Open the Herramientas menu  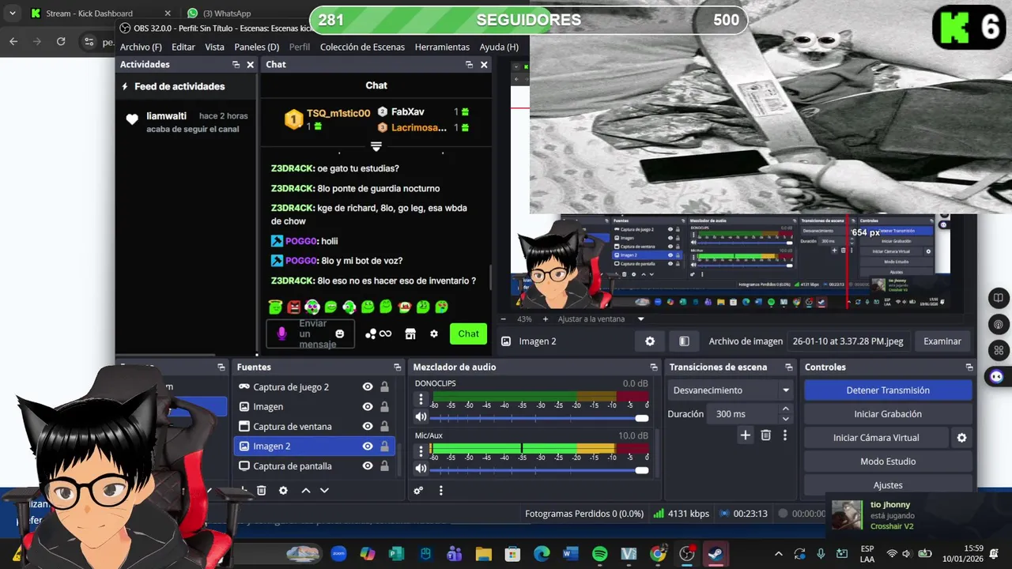point(442,47)
